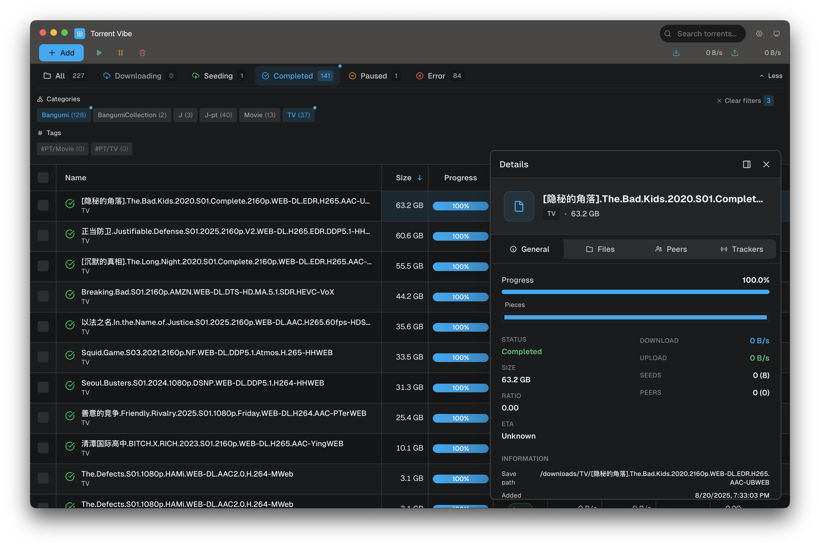Open the Peers details tab
The height and width of the screenshot is (548, 820).
coord(671,249)
